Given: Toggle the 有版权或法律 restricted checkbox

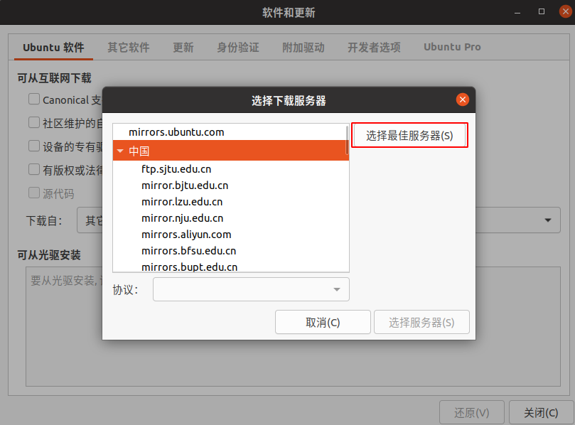Looking at the screenshot, I should (34, 169).
